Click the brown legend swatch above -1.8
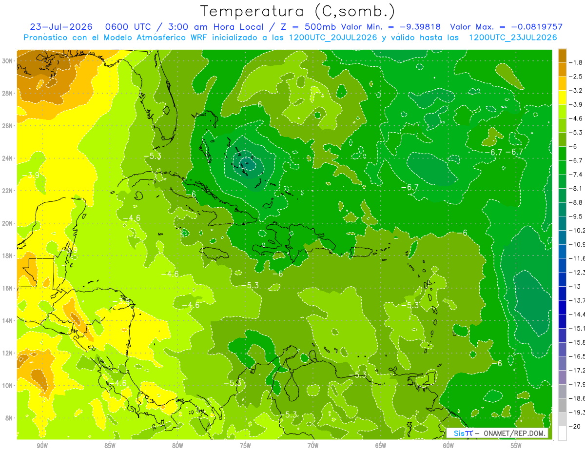This screenshot has height=452, width=585. [562, 55]
